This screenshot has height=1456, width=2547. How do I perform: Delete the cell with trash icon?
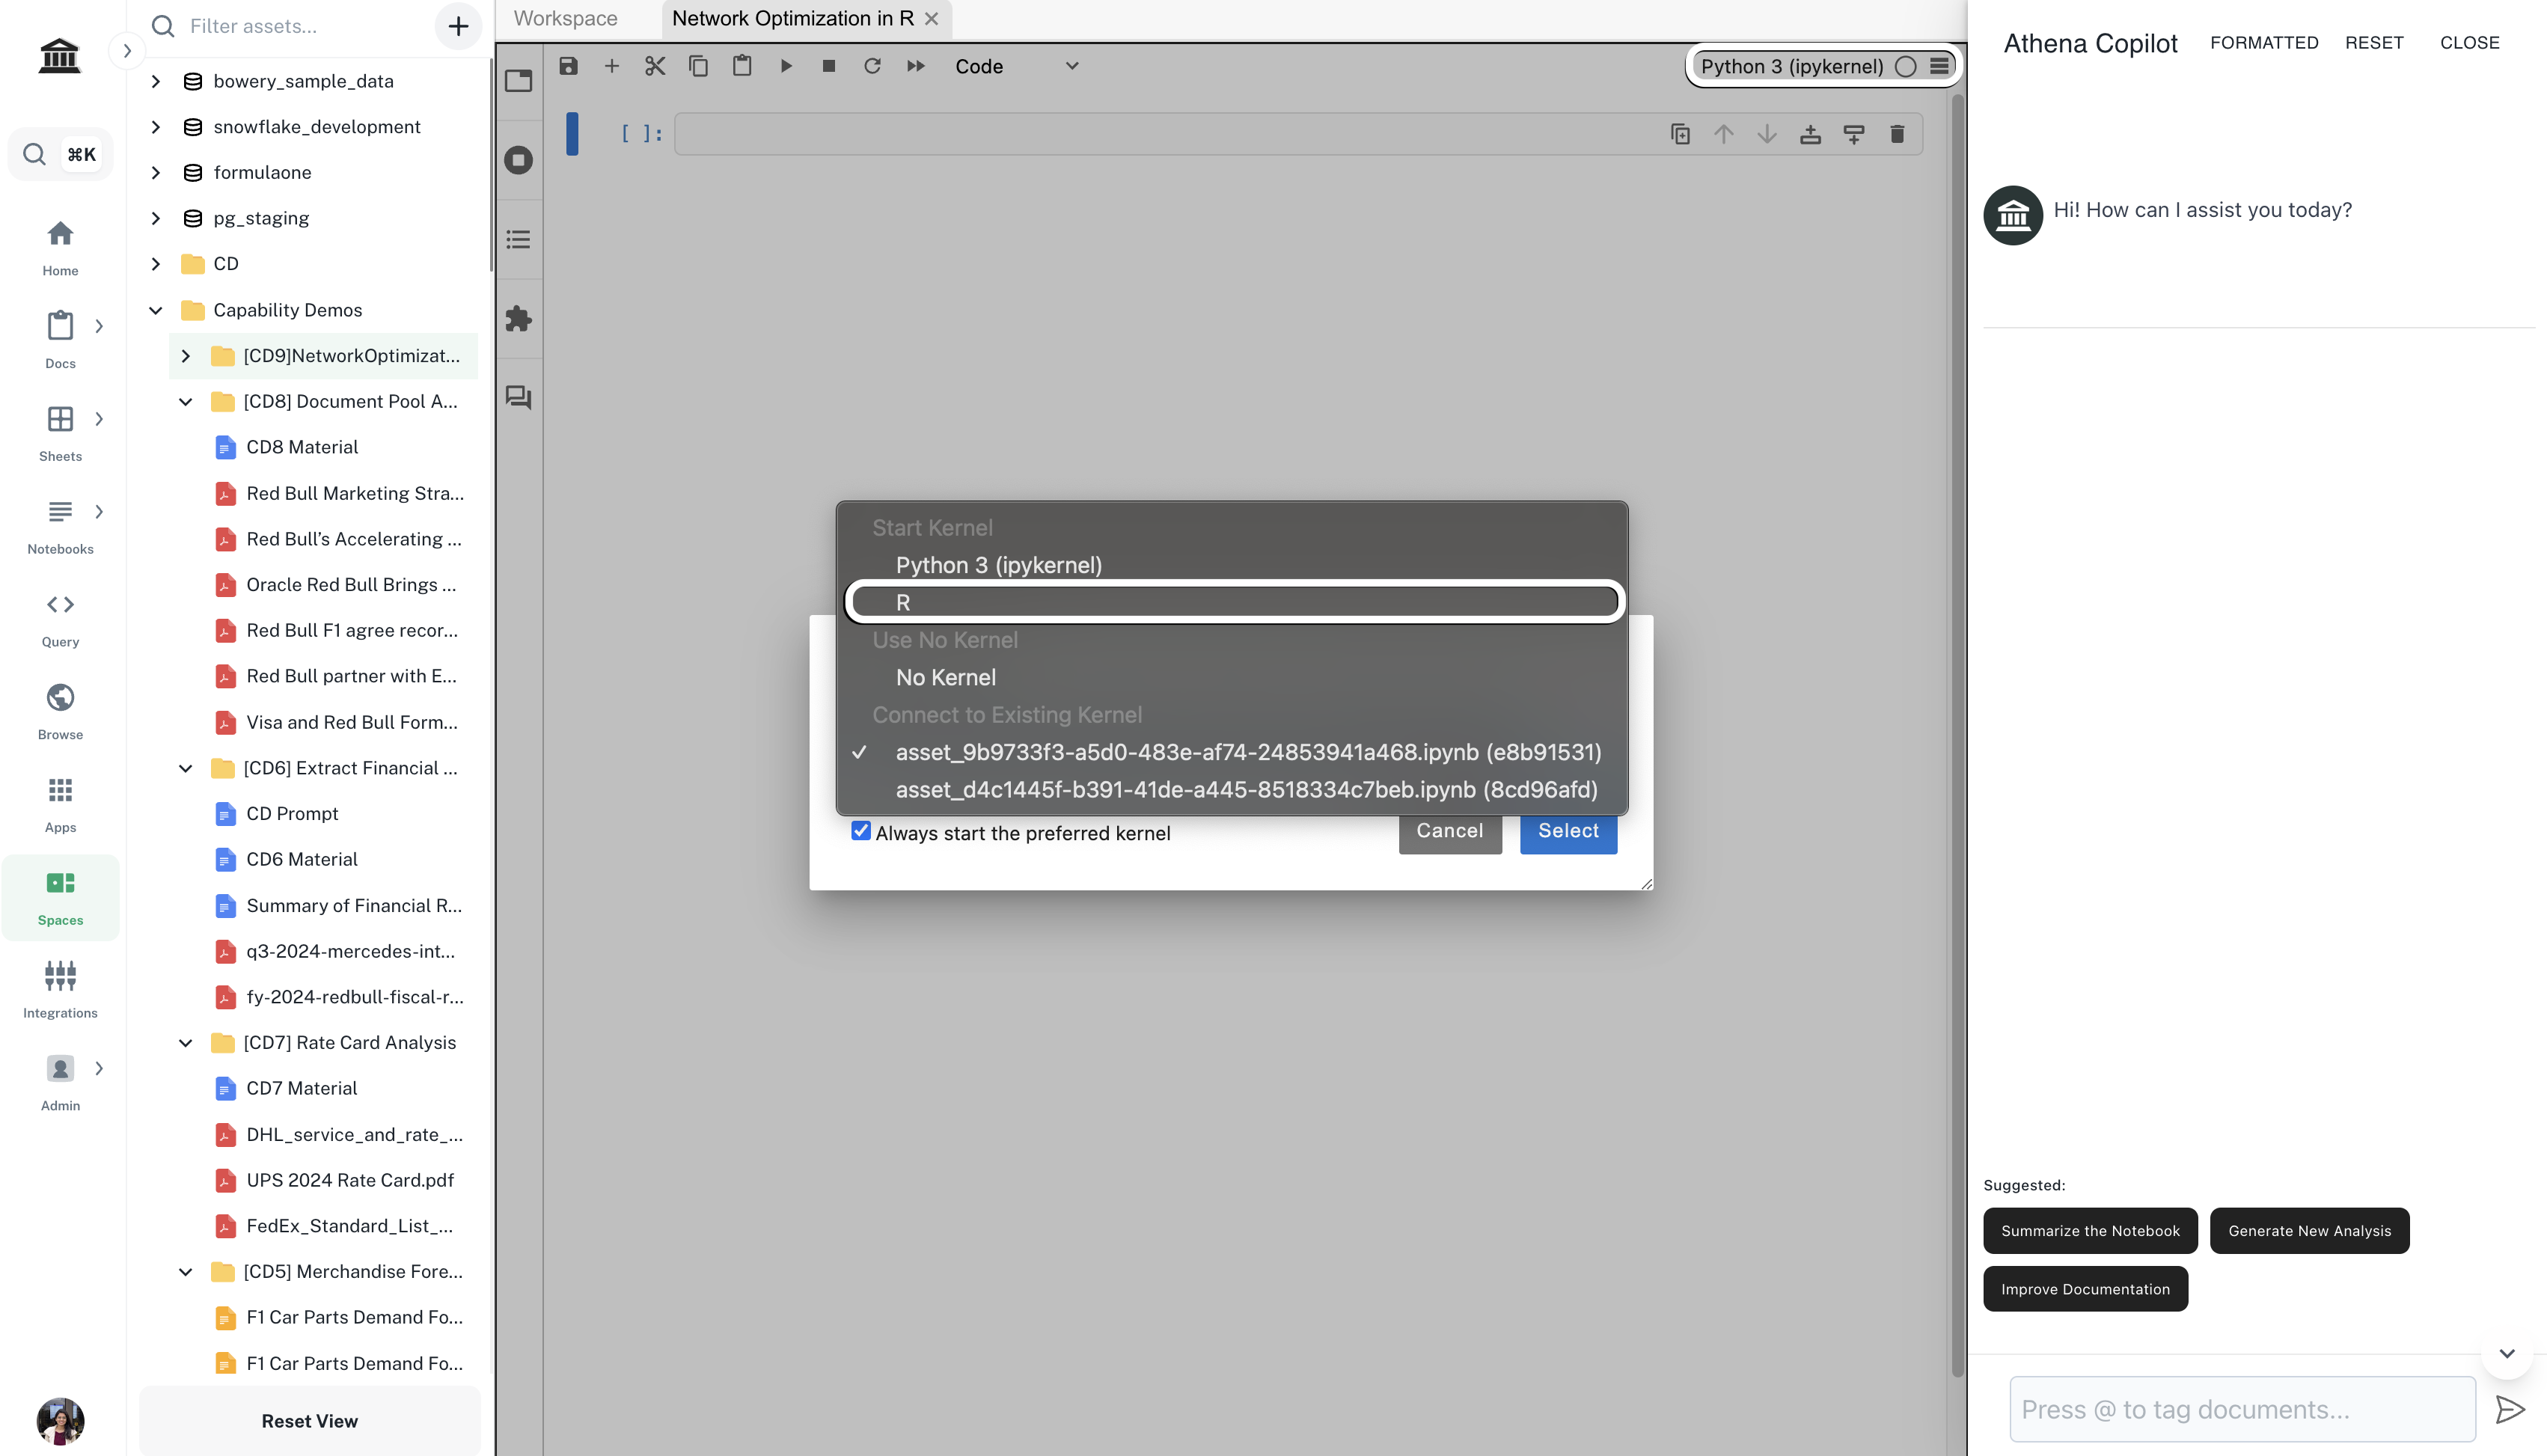1897,134
